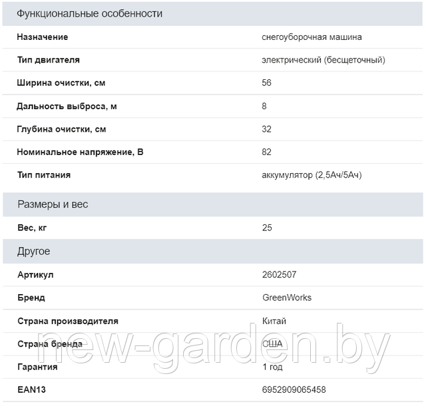
Task: Click the "аккумулятор (2,5Ач/5Ач)" value
Action: coord(312,175)
